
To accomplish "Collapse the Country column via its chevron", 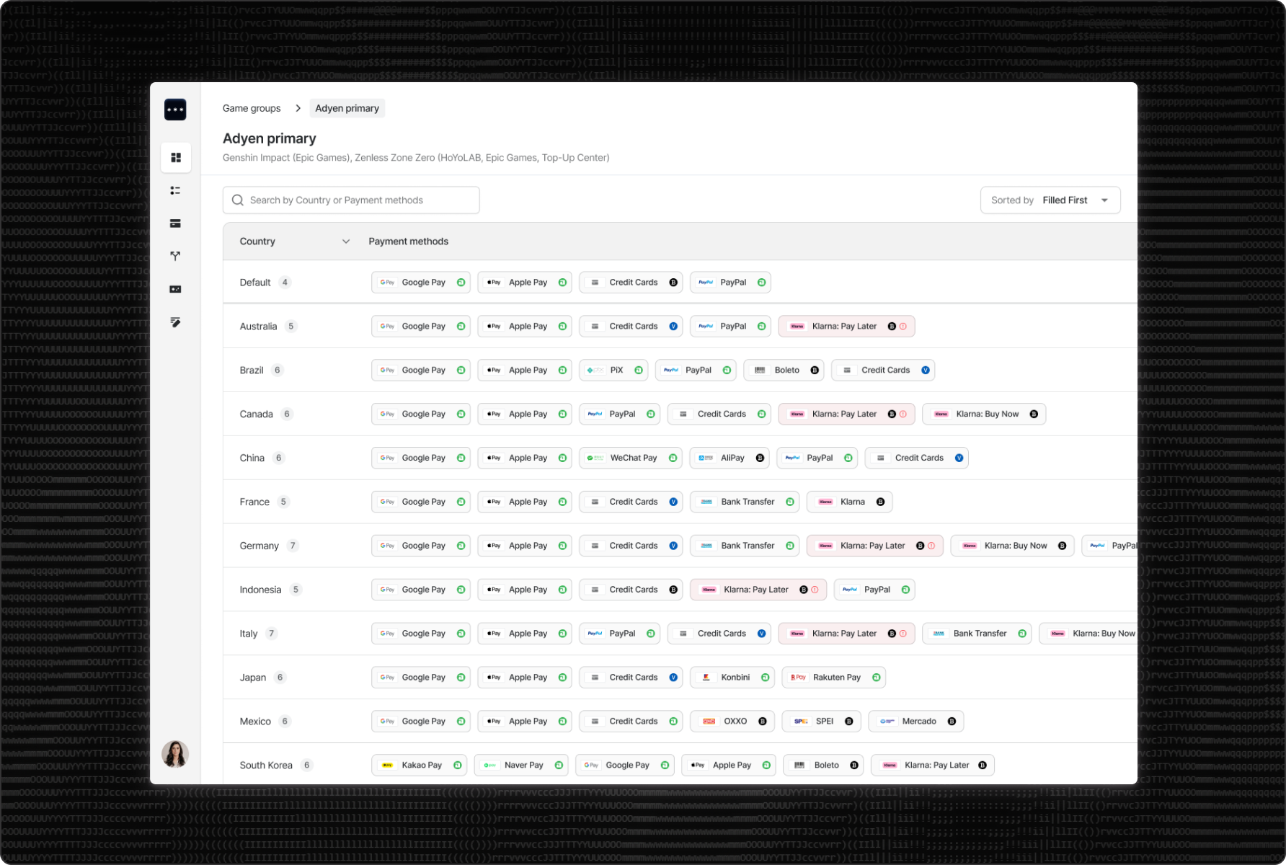I will [345, 241].
